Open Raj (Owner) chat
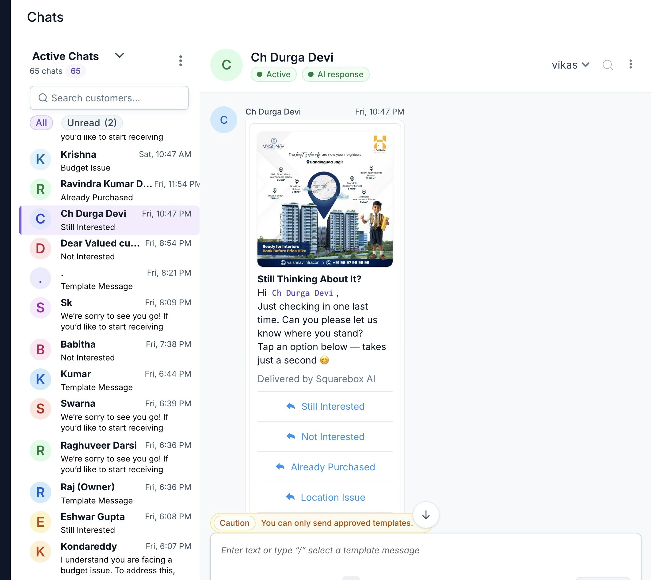Screen dimensions: 651x580 [x=110, y=493]
